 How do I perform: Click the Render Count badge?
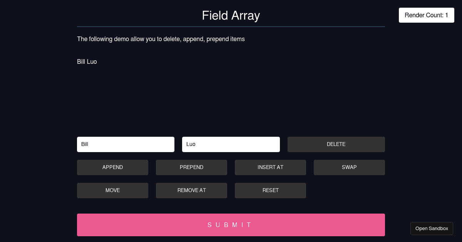(427, 15)
